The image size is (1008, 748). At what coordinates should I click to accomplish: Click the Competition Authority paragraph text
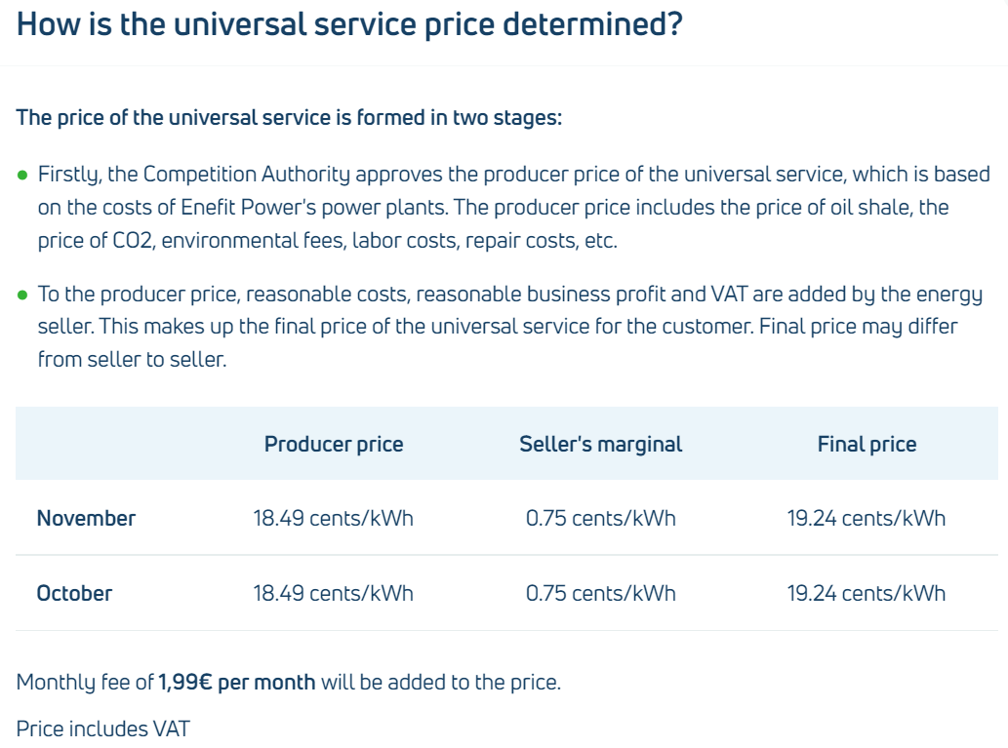tap(513, 207)
